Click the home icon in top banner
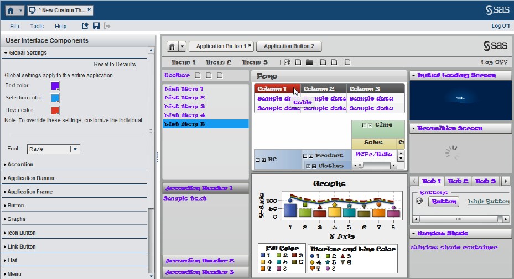Viewport: 514px width, 279px height. [x=10, y=10]
